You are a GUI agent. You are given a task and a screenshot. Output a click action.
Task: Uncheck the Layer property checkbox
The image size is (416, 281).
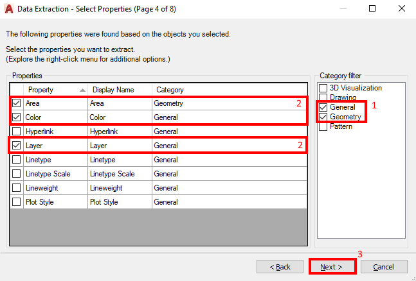click(x=17, y=146)
